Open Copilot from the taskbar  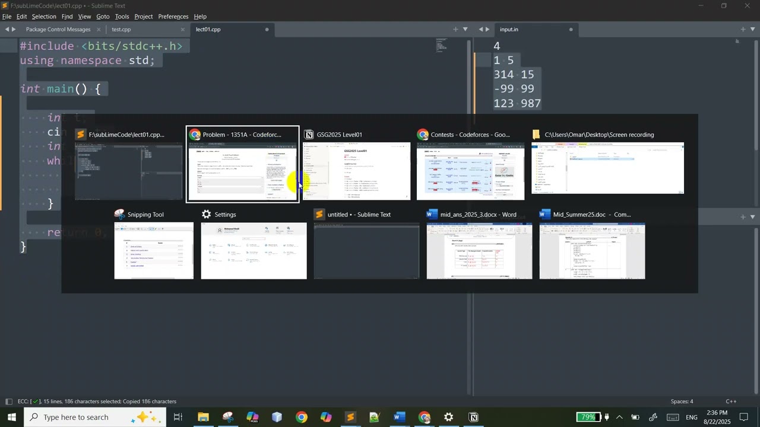tap(326, 417)
